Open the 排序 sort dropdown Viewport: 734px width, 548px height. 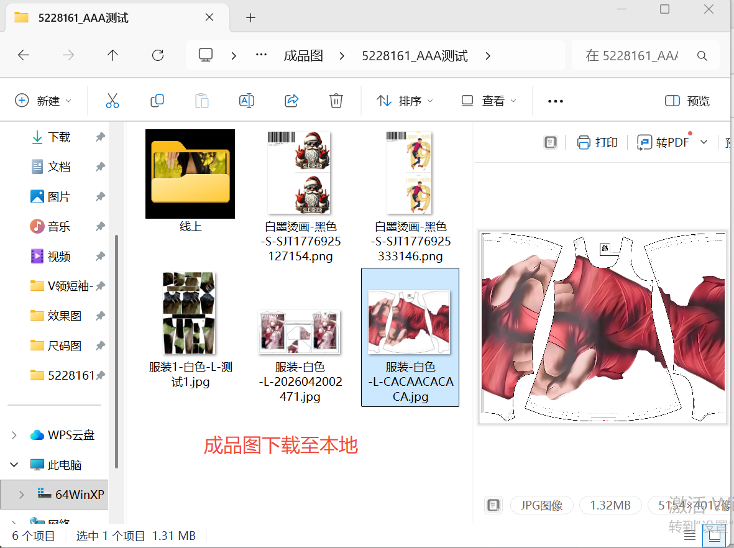(x=405, y=101)
